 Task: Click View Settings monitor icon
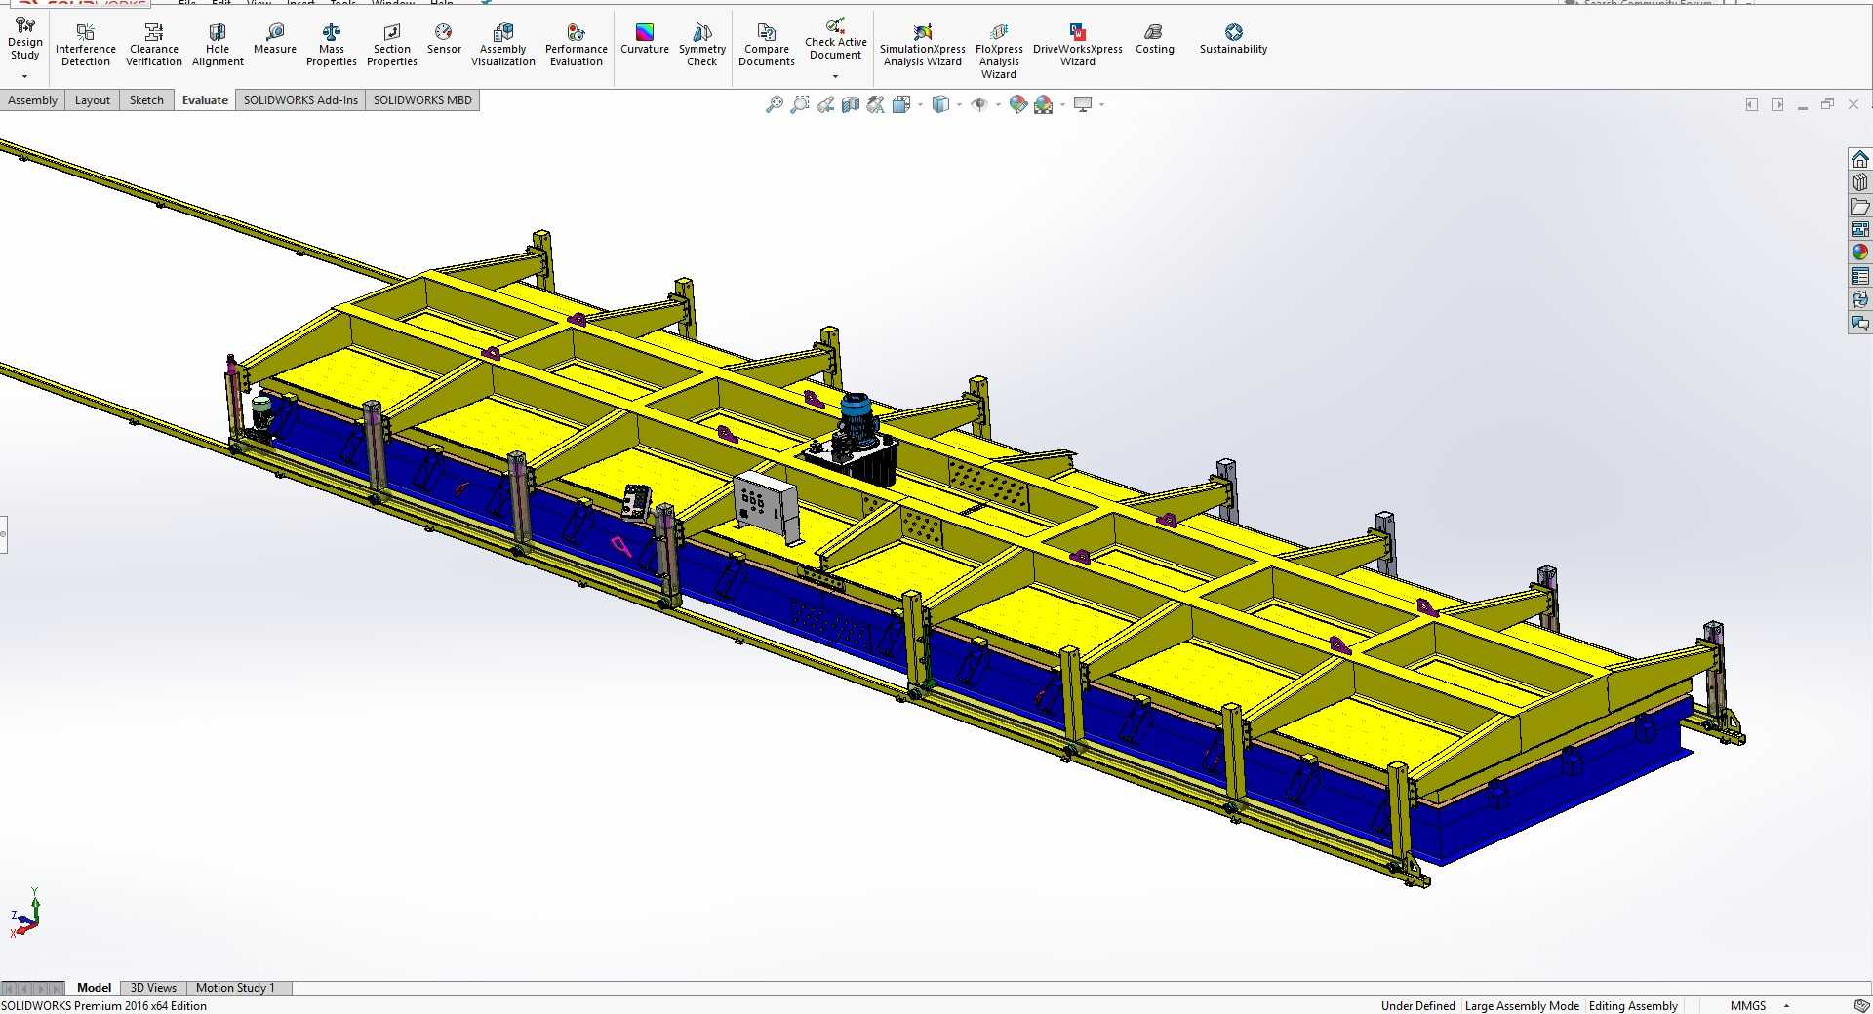point(1083,104)
